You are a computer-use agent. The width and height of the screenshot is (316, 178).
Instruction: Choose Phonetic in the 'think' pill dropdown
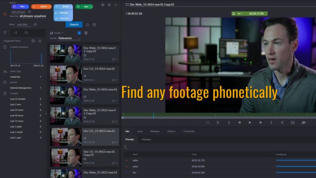[x=64, y=13]
